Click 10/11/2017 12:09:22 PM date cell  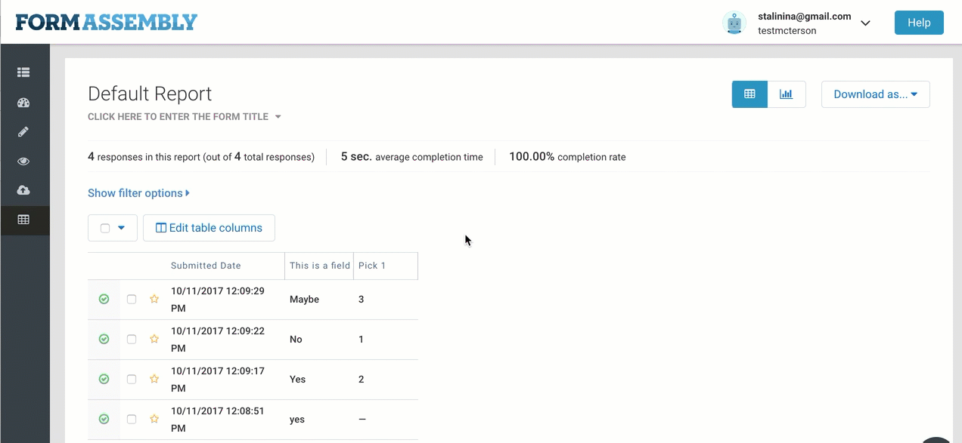(218, 340)
